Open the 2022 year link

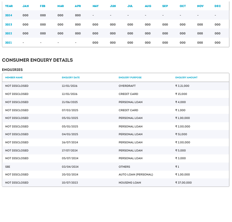coord(9,33)
